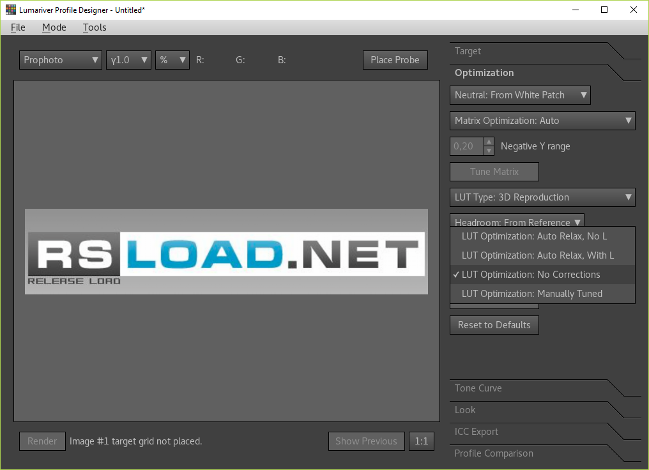The width and height of the screenshot is (649, 470).
Task: Open the File menu
Action: tap(18, 27)
